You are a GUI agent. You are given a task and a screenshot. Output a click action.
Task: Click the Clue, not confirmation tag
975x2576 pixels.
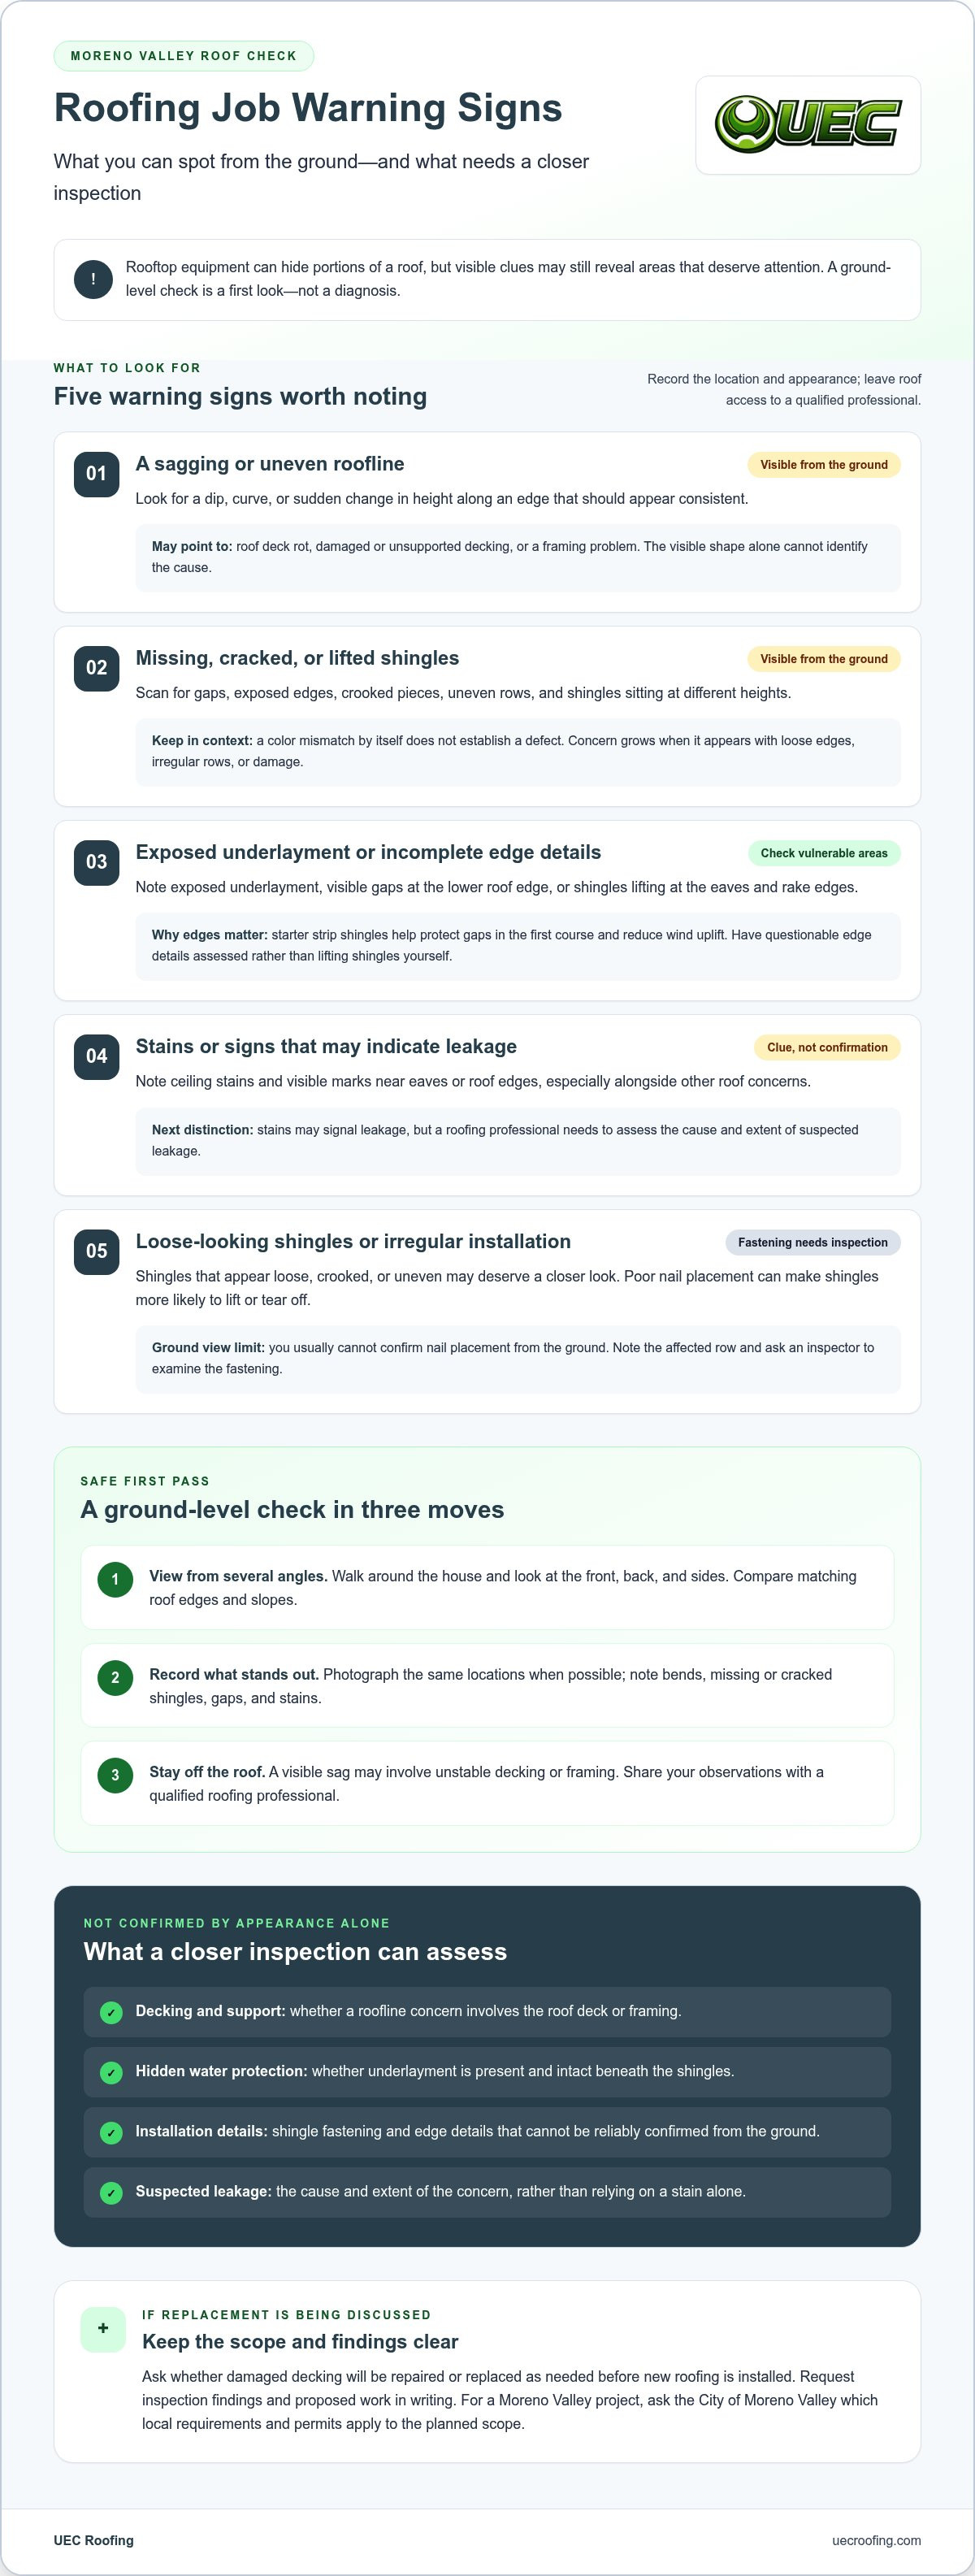click(827, 1047)
